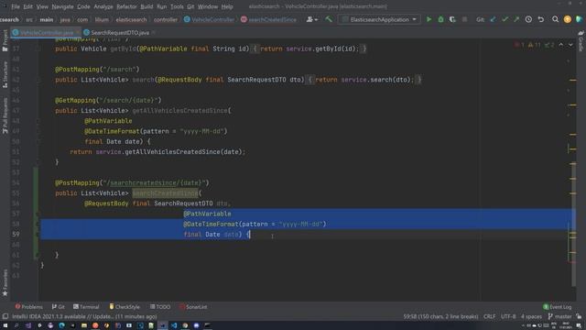586x330 pixels.
Task: Open the Window menu
Action: 208,6
